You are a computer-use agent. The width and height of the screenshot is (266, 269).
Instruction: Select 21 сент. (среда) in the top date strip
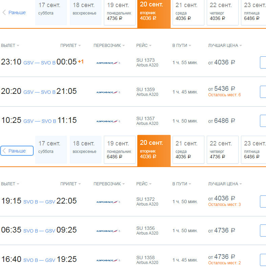[x=189, y=12]
